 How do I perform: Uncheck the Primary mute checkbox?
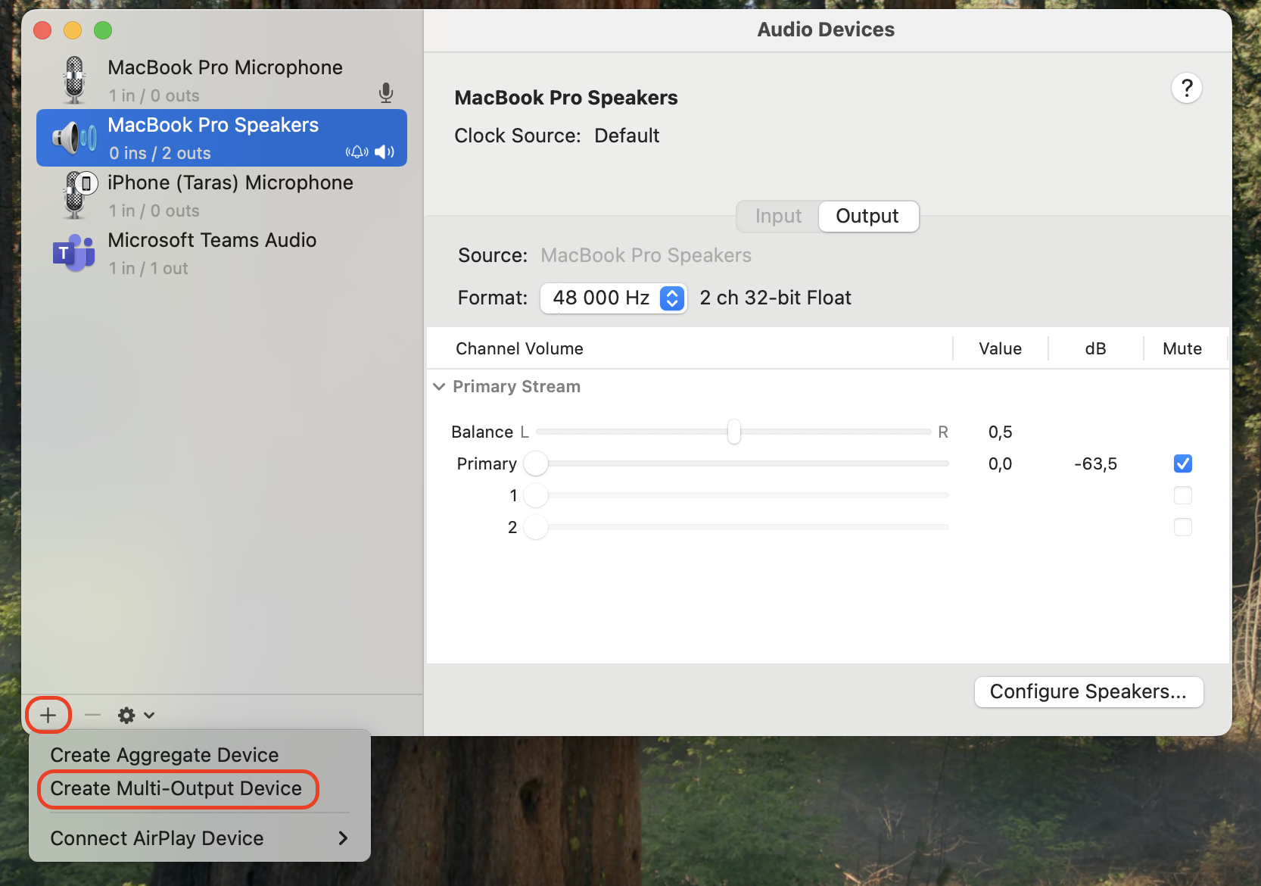[1183, 463]
